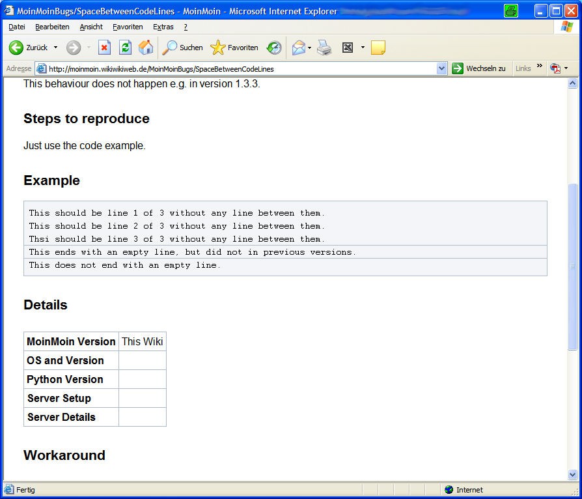Screen dimensions: 582x499
Task: Click the Edit document icon
Action: (348, 48)
